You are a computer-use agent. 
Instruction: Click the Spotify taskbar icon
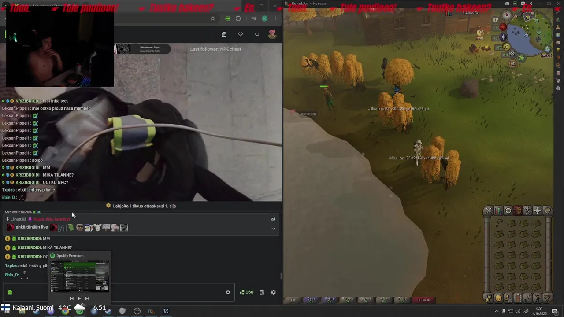point(79,311)
